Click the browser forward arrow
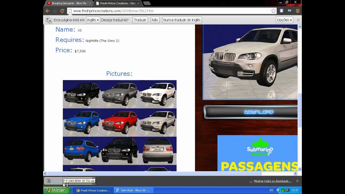 (55, 11)
